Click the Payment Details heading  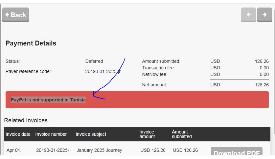point(31,43)
